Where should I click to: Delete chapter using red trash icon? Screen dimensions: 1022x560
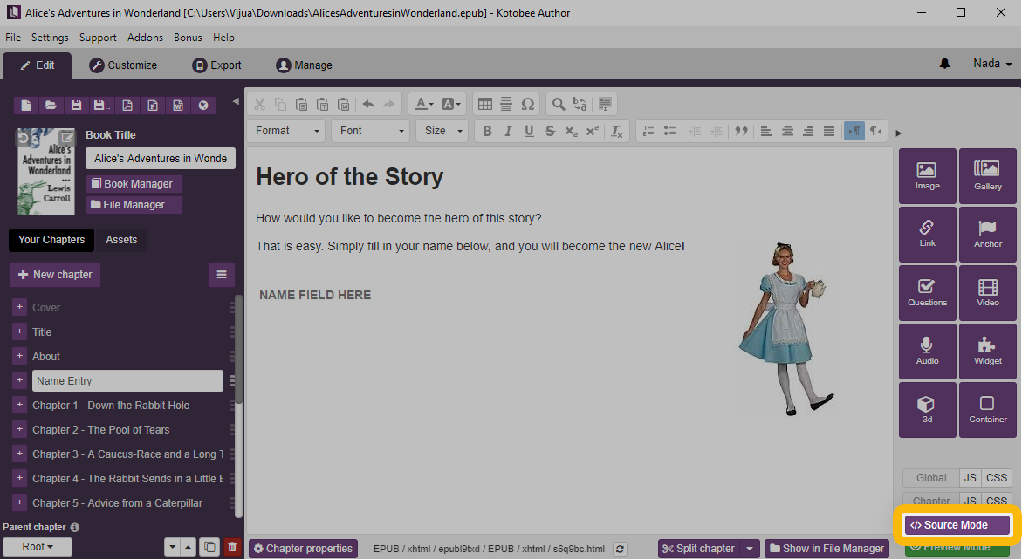[231, 547]
